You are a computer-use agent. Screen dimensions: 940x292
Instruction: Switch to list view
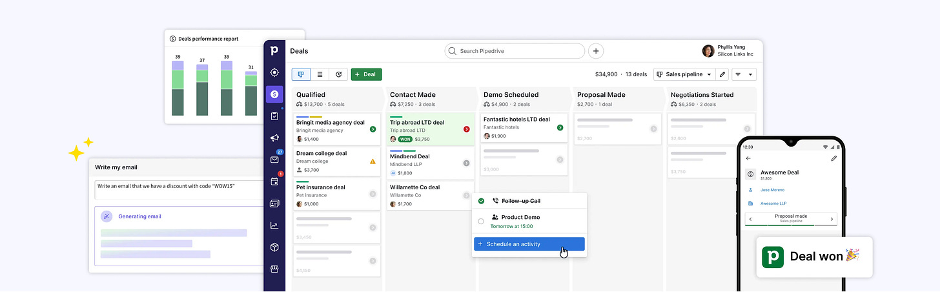coord(320,74)
